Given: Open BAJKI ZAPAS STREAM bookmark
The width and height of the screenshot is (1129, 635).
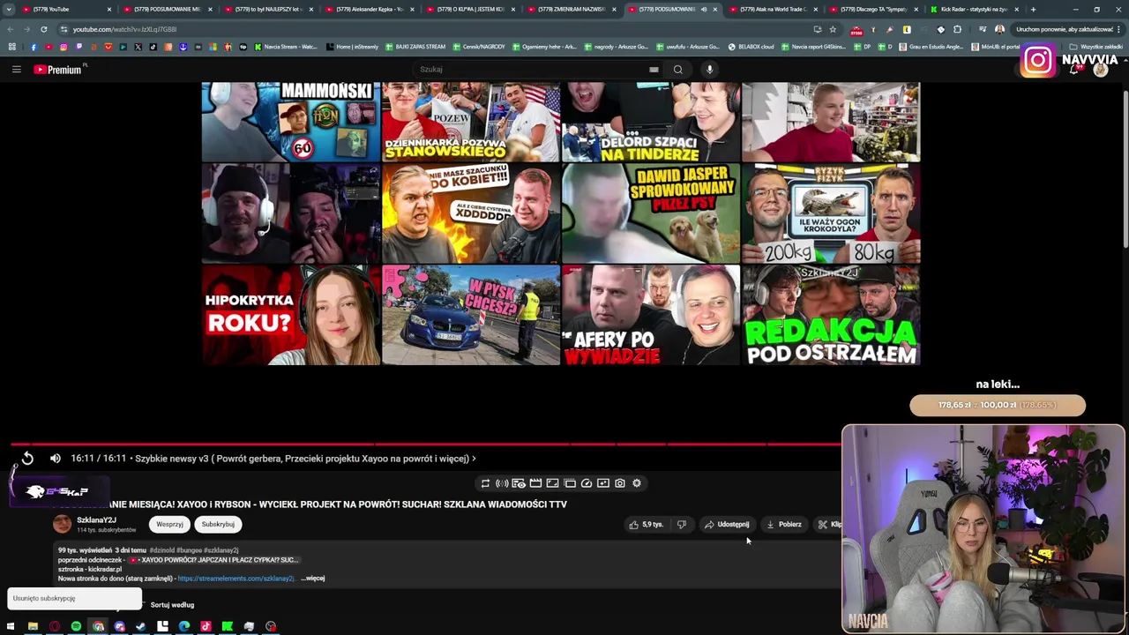Looking at the screenshot, I should [x=415, y=47].
